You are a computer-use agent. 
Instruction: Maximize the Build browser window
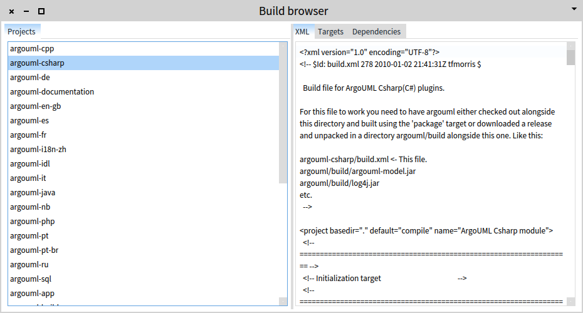pyautogui.click(x=41, y=11)
